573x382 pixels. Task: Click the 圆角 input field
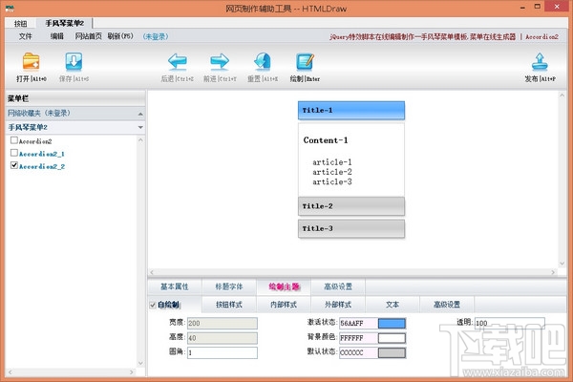coord(223,352)
